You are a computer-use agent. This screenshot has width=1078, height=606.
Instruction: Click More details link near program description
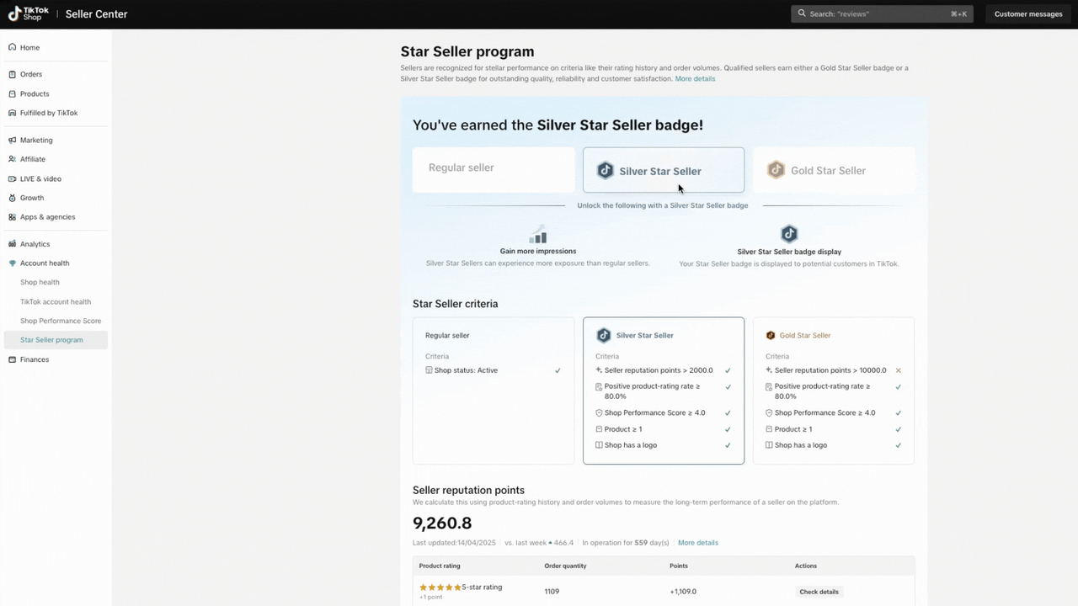pyautogui.click(x=695, y=79)
